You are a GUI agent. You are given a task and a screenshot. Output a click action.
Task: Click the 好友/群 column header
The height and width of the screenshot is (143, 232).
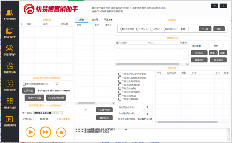tap(64, 24)
